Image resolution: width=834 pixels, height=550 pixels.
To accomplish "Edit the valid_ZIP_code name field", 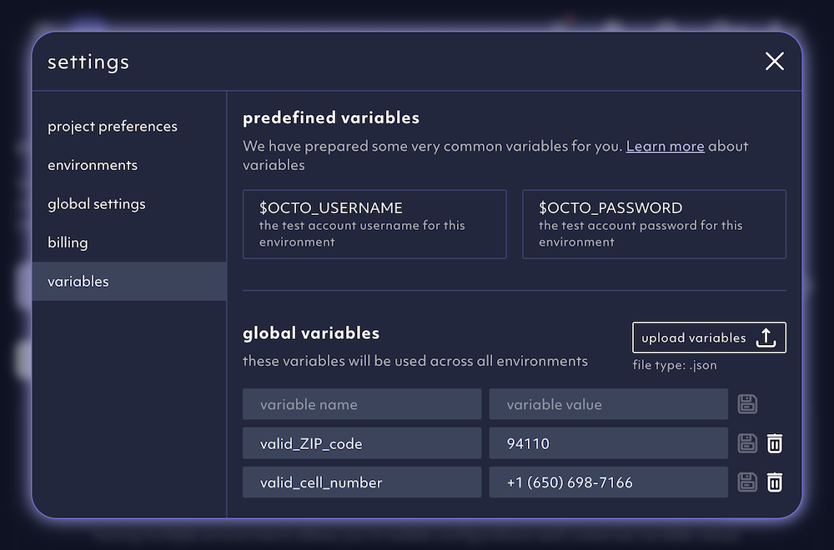I will (362, 443).
